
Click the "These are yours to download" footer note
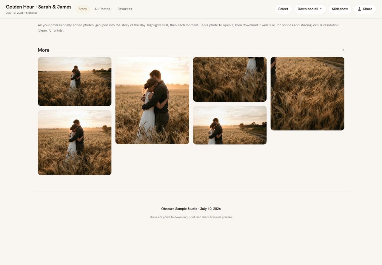191,217
